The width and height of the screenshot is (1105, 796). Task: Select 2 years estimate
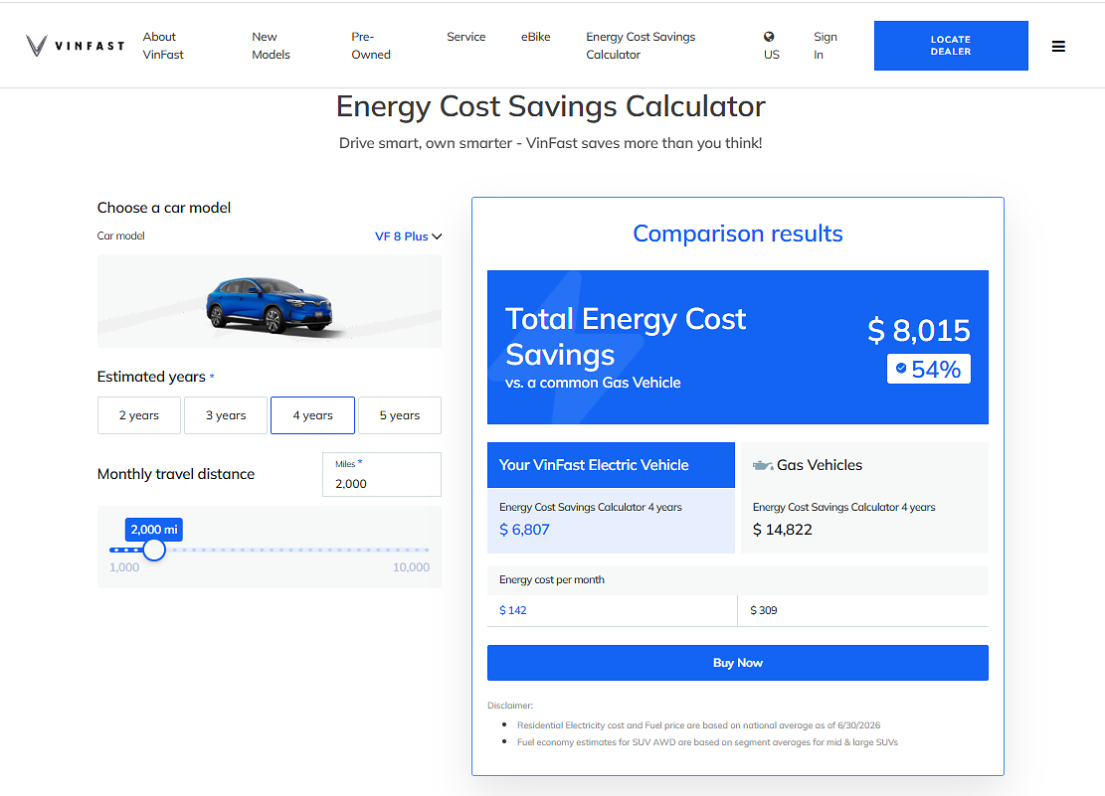139,415
